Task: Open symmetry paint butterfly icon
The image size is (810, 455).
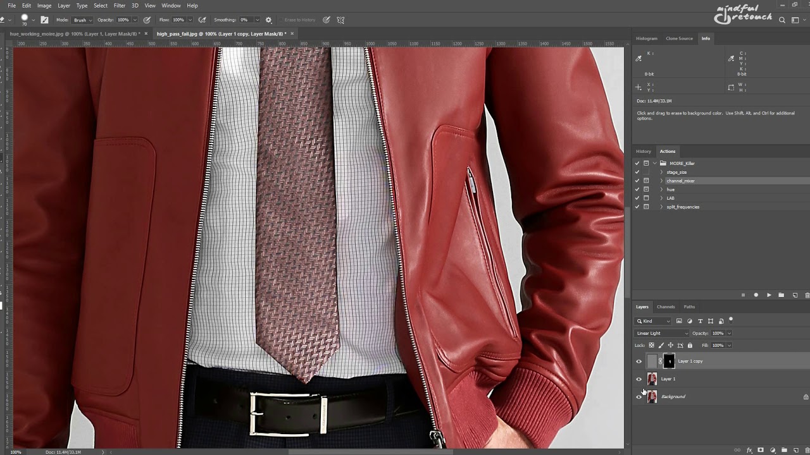Action: click(340, 20)
